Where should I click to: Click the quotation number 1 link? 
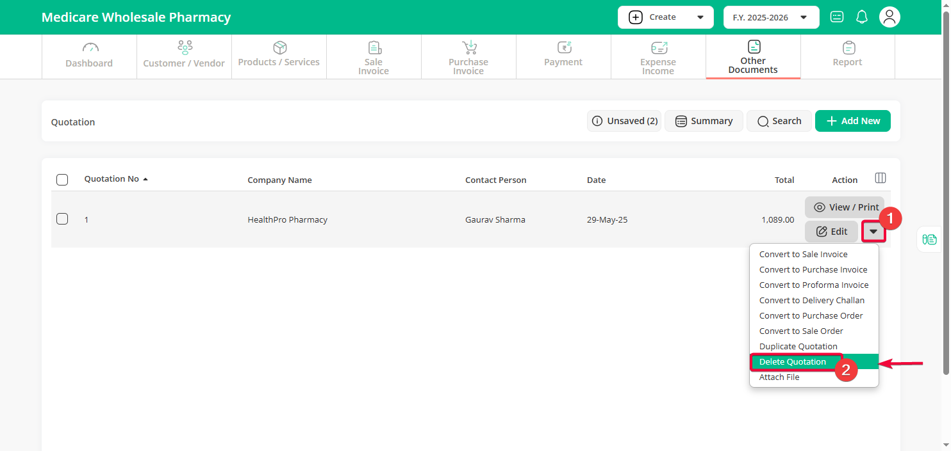[x=87, y=219]
